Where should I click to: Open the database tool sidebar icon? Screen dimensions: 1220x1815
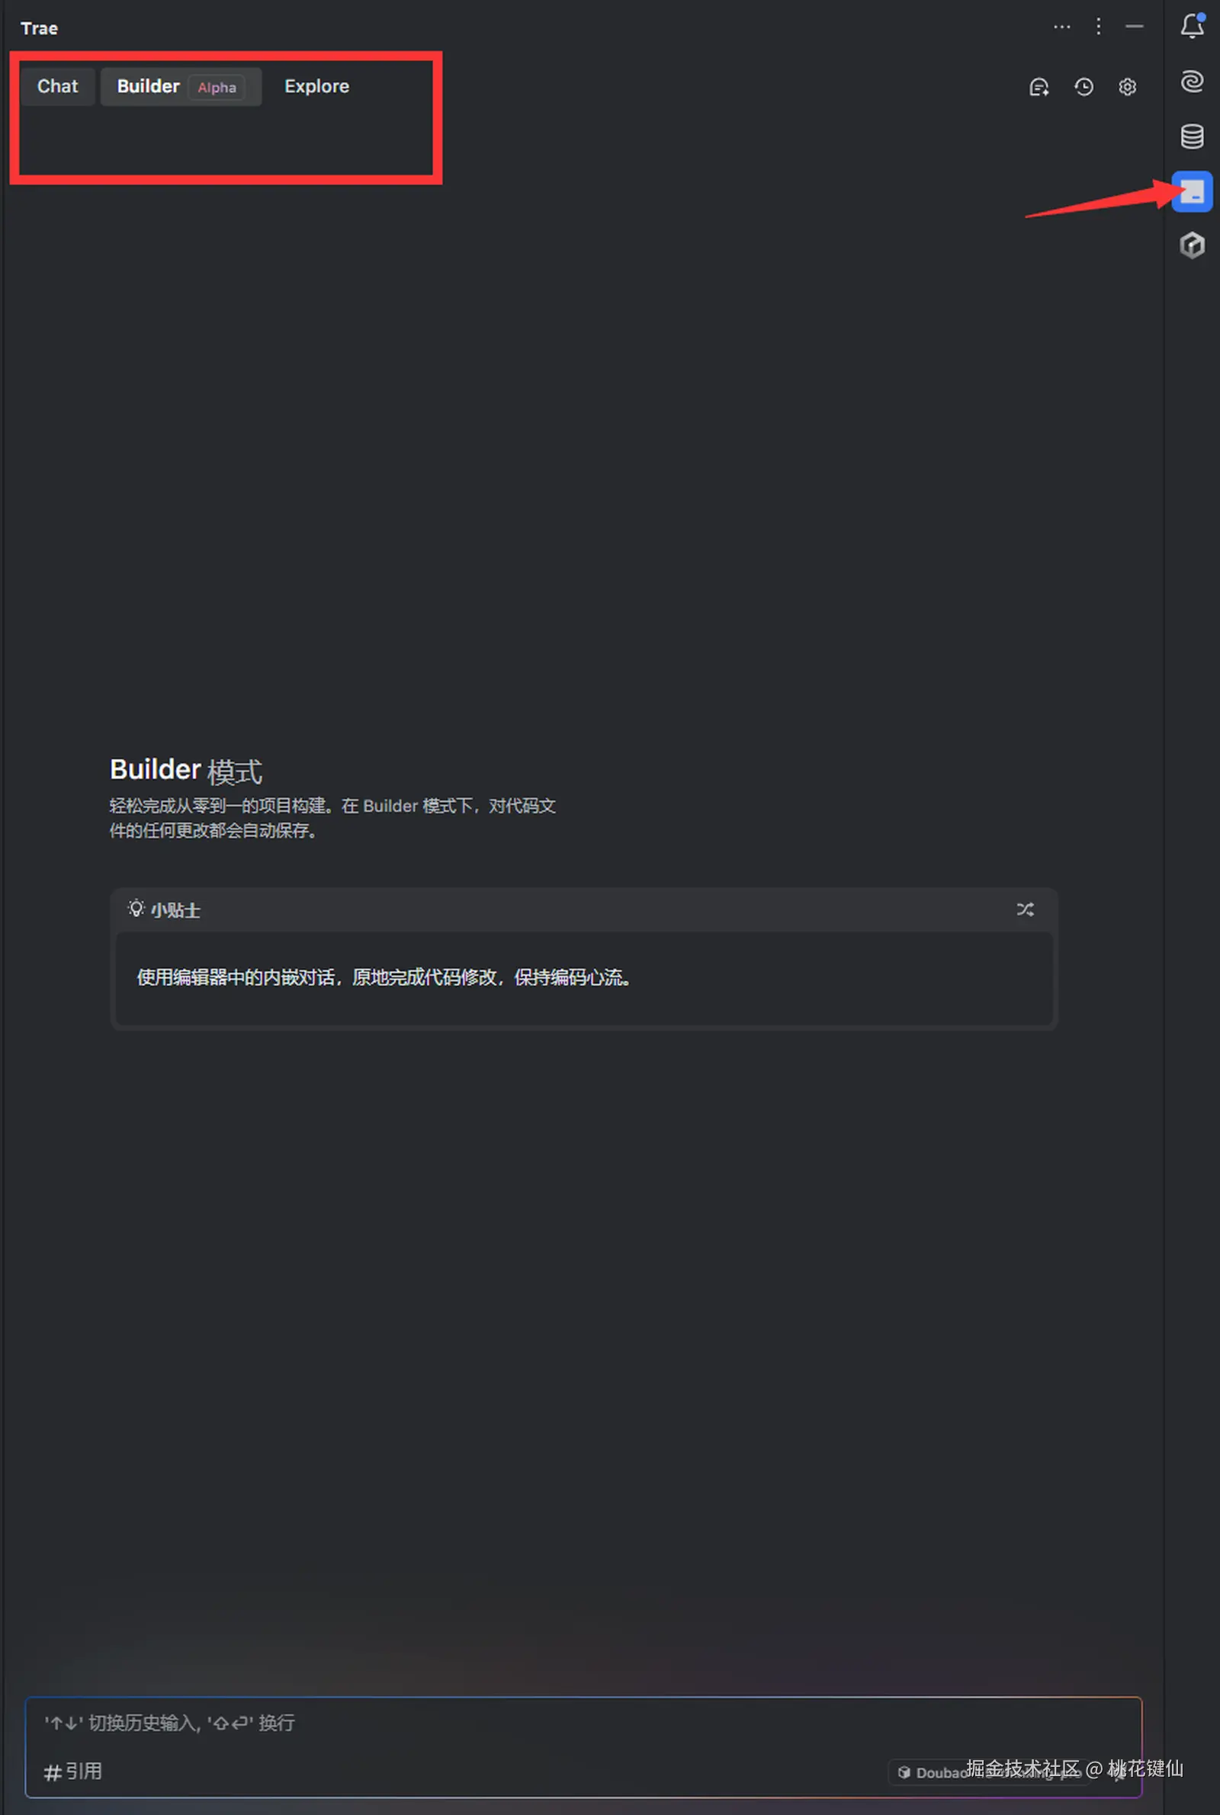coord(1192,136)
